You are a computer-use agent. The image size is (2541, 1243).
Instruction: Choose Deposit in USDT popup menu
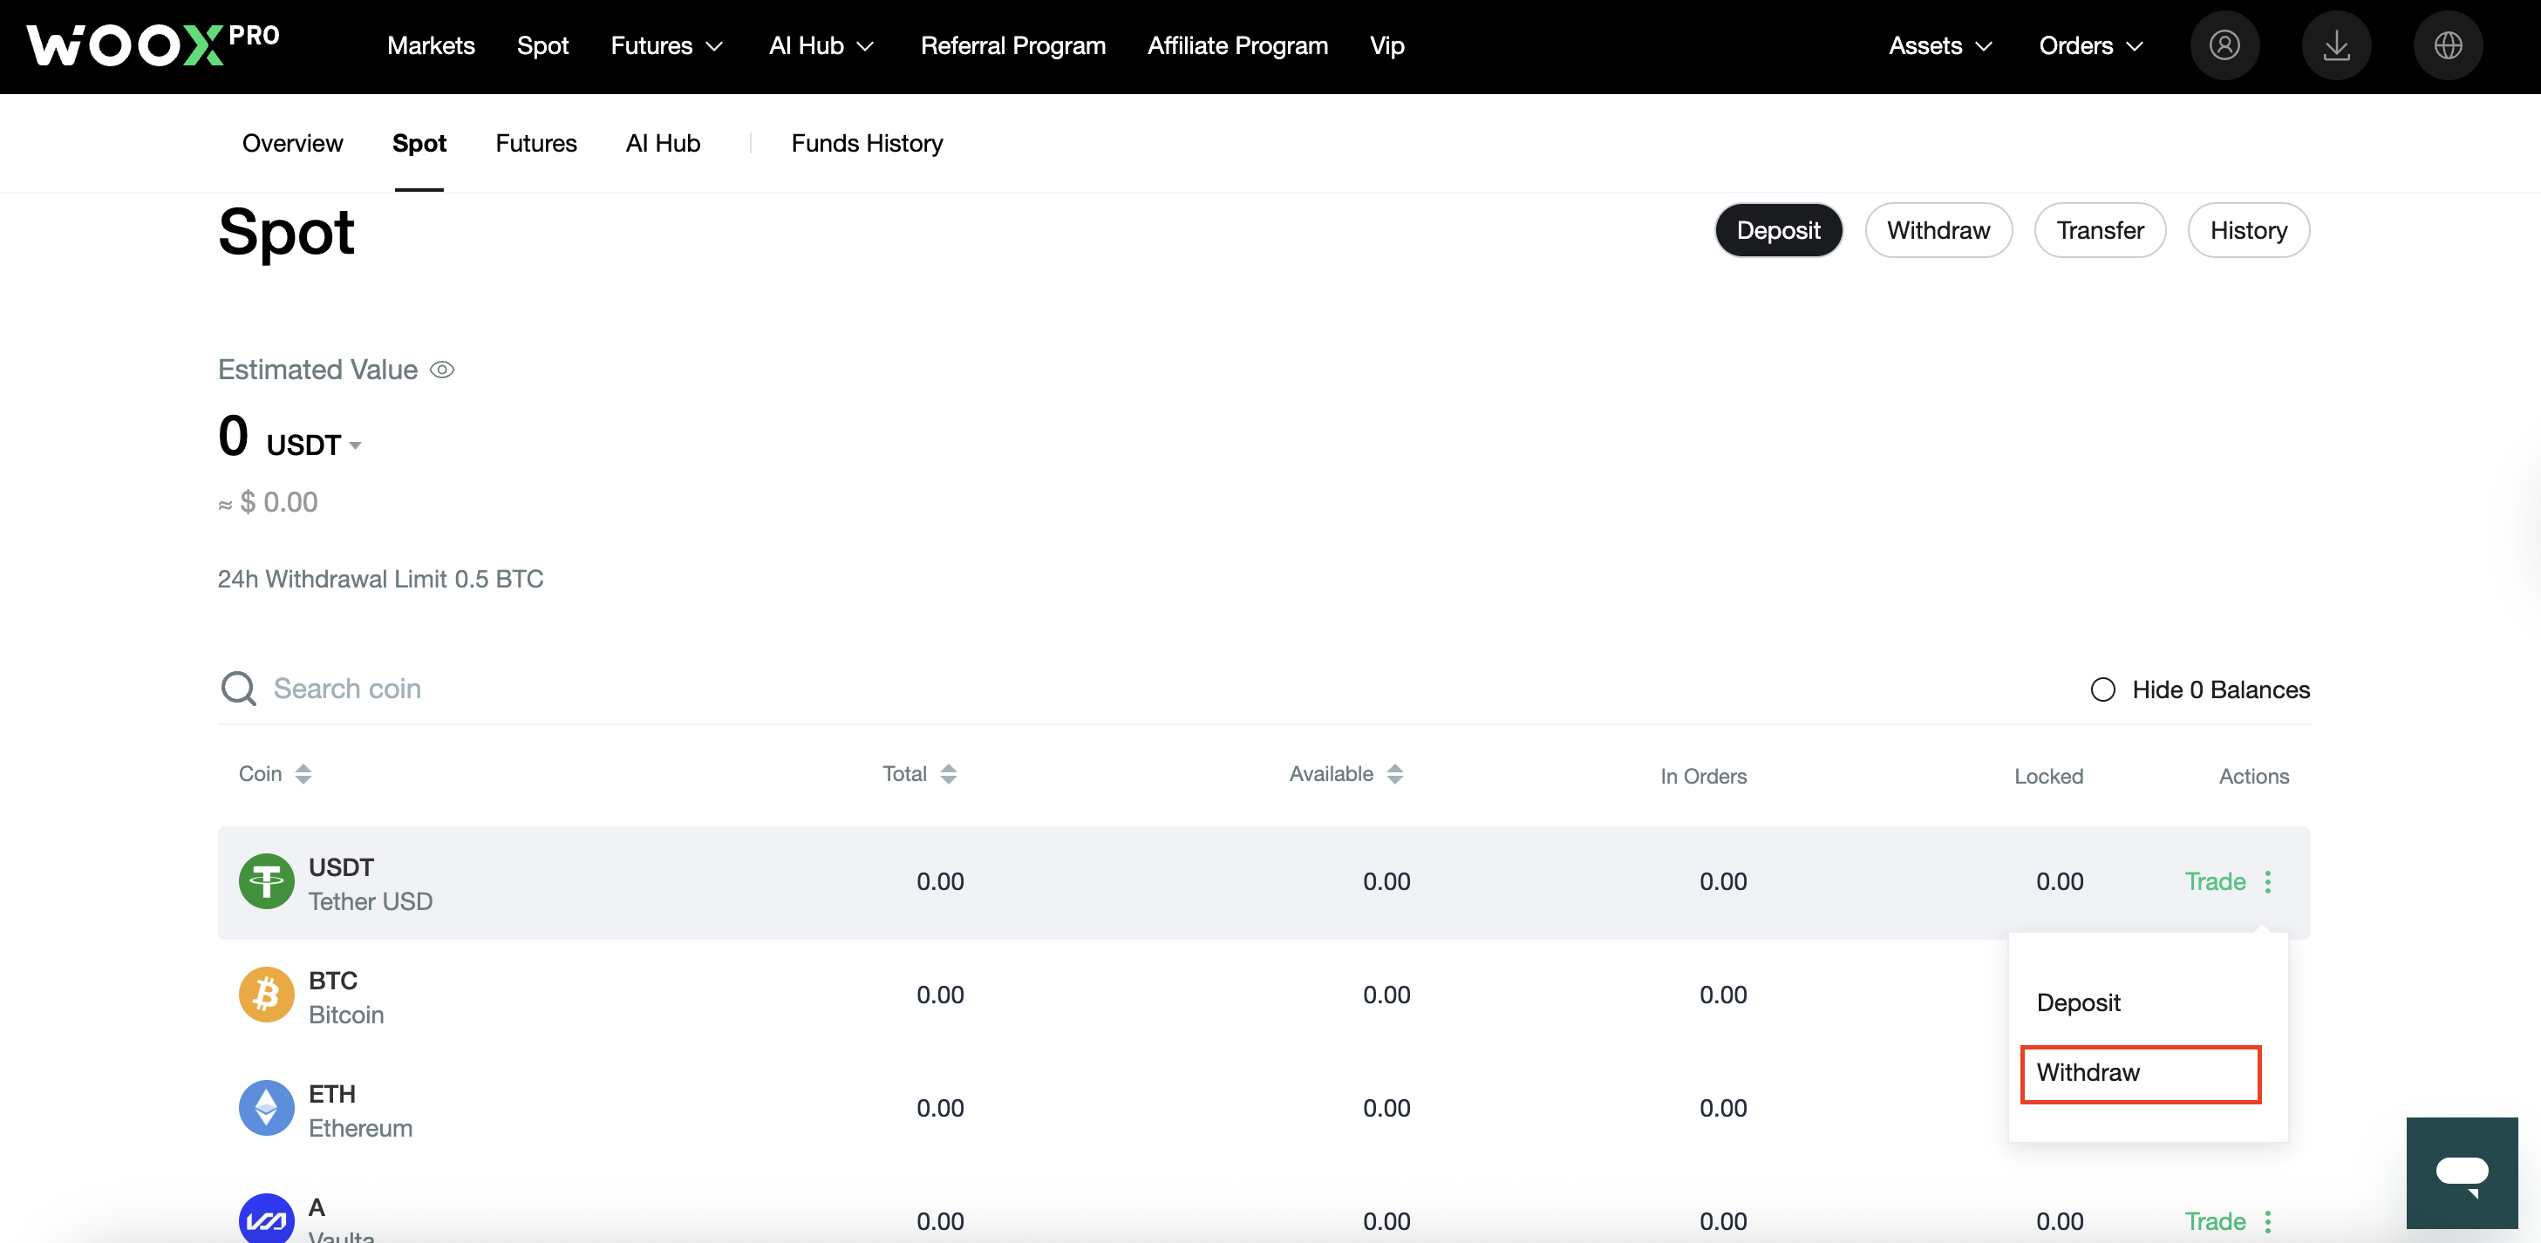pos(2078,1002)
